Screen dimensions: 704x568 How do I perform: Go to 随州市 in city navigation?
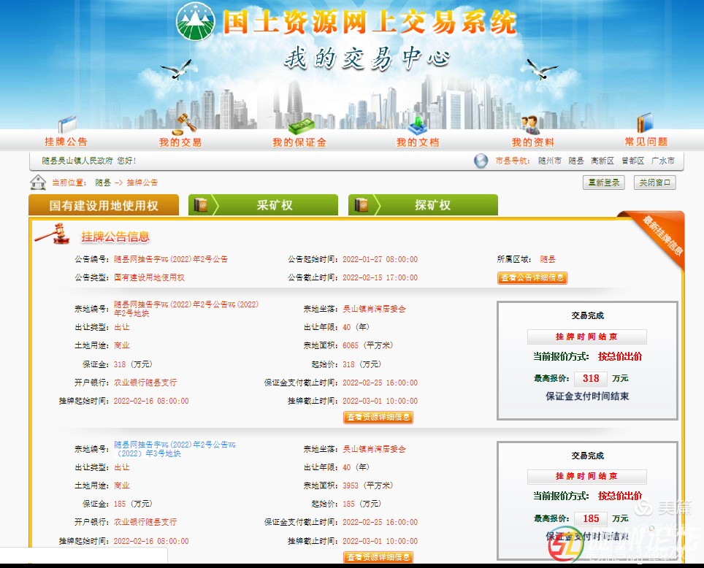pyautogui.click(x=549, y=161)
